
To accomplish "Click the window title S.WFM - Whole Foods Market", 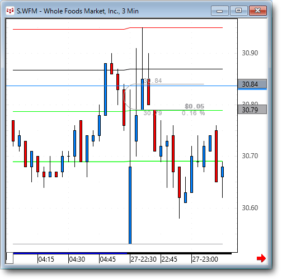I will coord(78,11).
